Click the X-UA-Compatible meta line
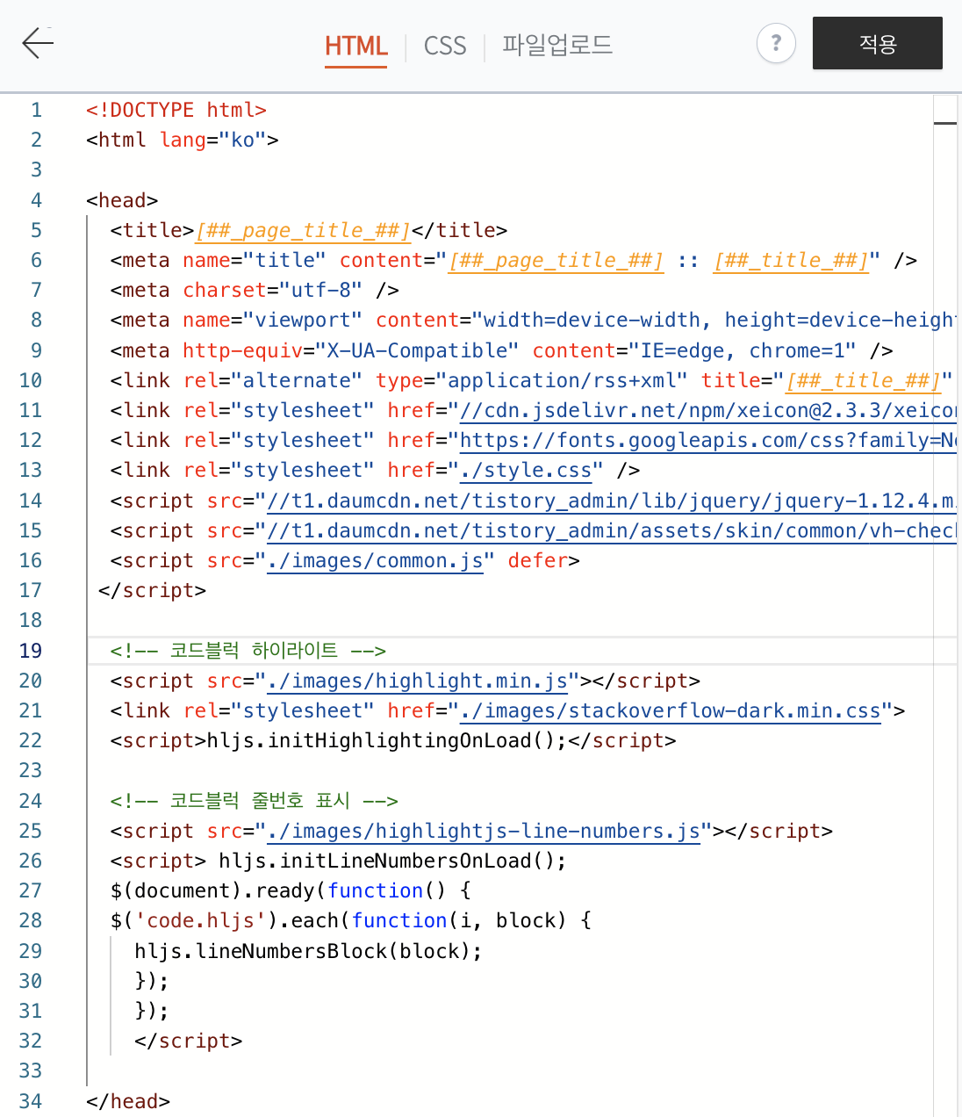This screenshot has width=962, height=1117. 501,350
